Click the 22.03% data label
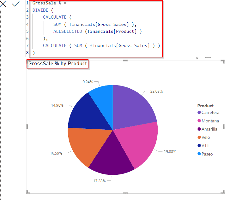This screenshot has width=242, height=200. [x=156, y=91]
